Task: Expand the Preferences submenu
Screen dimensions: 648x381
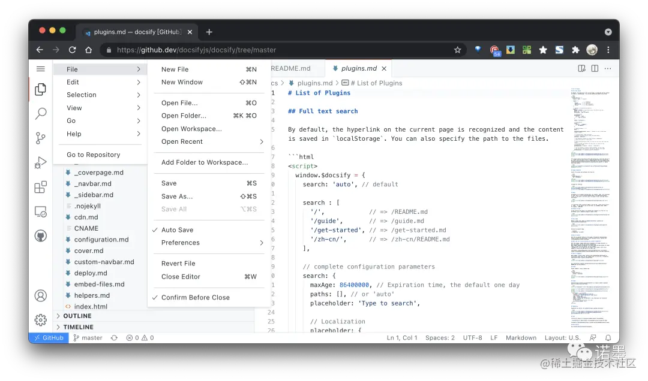Action: 209,243
